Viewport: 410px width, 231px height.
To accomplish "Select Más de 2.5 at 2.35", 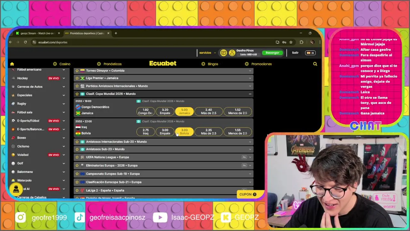I will click(x=209, y=132).
